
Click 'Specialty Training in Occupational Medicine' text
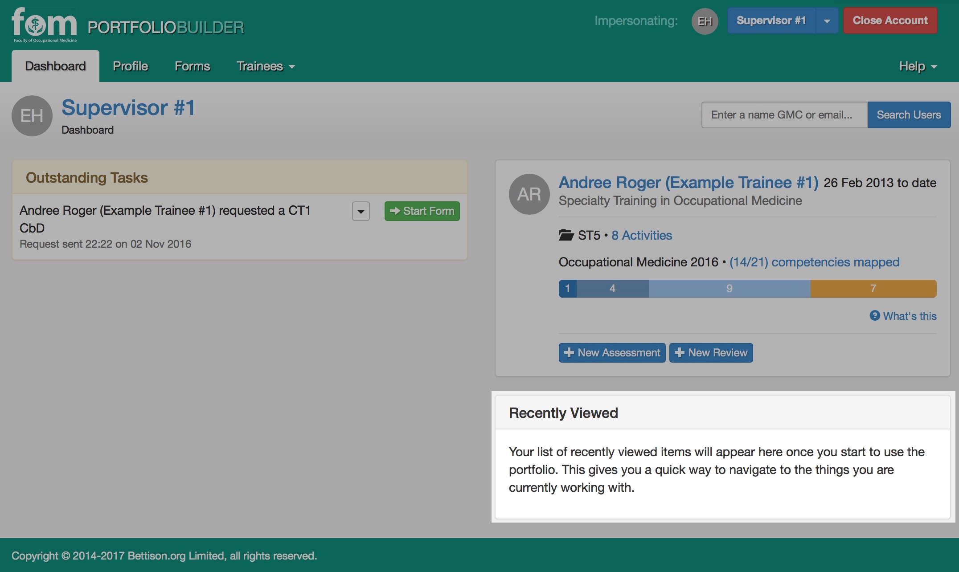click(680, 201)
